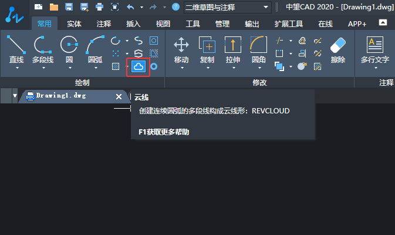The height and width of the screenshot is (235, 395).
Task: Expand the 圆弧 tool dropdown arrow
Action: [x=96, y=68]
